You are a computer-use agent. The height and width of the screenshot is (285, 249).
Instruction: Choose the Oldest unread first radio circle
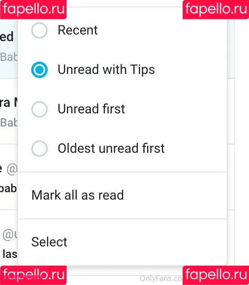(39, 149)
